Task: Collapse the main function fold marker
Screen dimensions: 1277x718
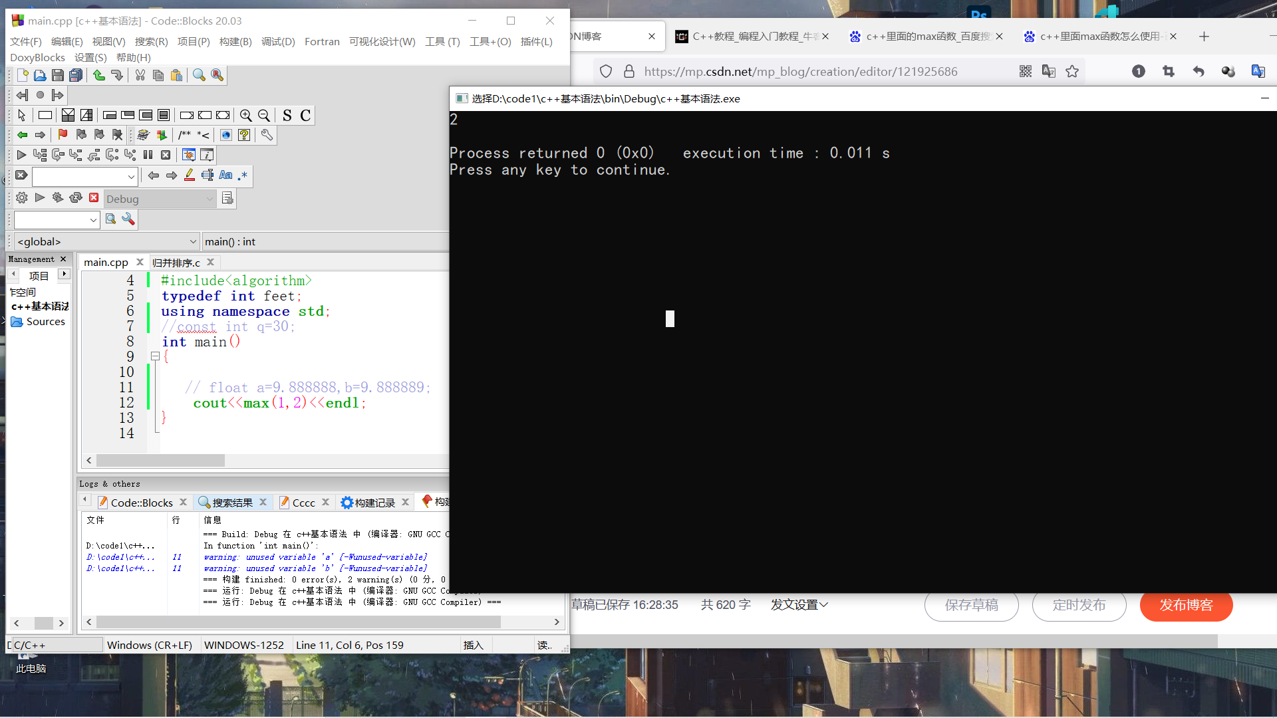Action: [x=155, y=356]
